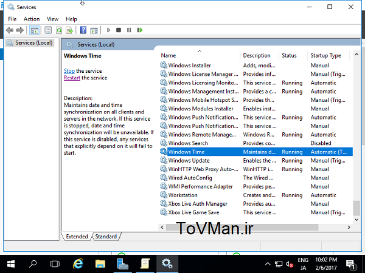This screenshot has width=365, height=273.
Task: Click Xbox Live Auth Manager service name
Action: pyautogui.click(x=198, y=204)
